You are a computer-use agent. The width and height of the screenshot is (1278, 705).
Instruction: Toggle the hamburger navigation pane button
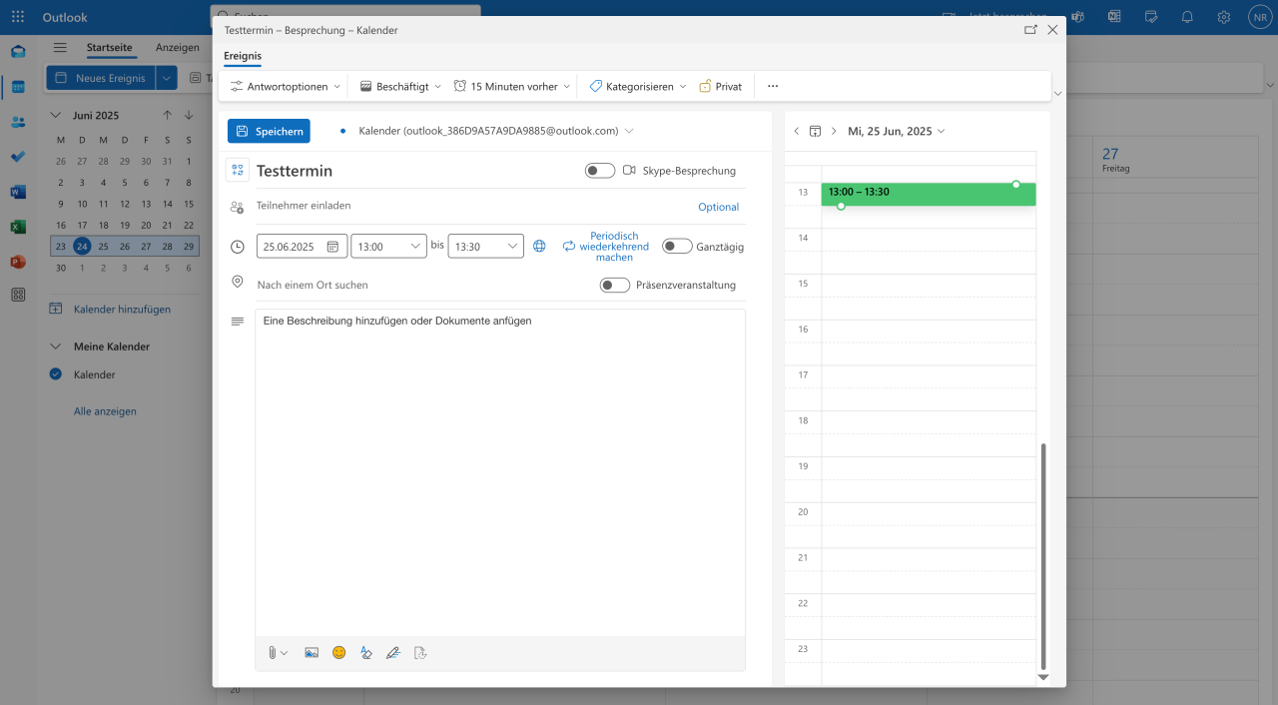(60, 48)
